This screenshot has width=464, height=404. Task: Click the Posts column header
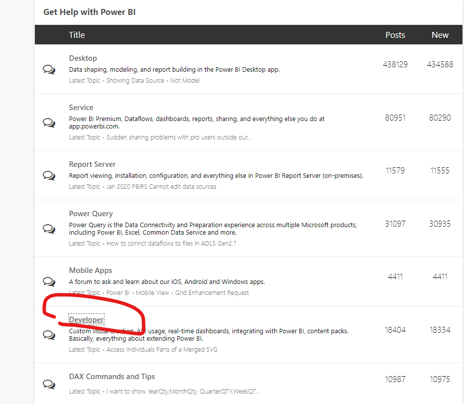(395, 35)
